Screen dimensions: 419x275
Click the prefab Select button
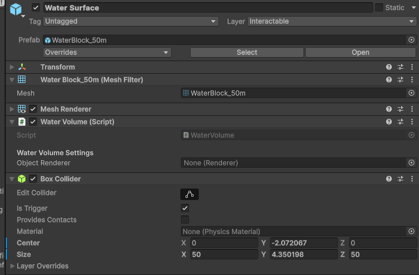click(247, 52)
